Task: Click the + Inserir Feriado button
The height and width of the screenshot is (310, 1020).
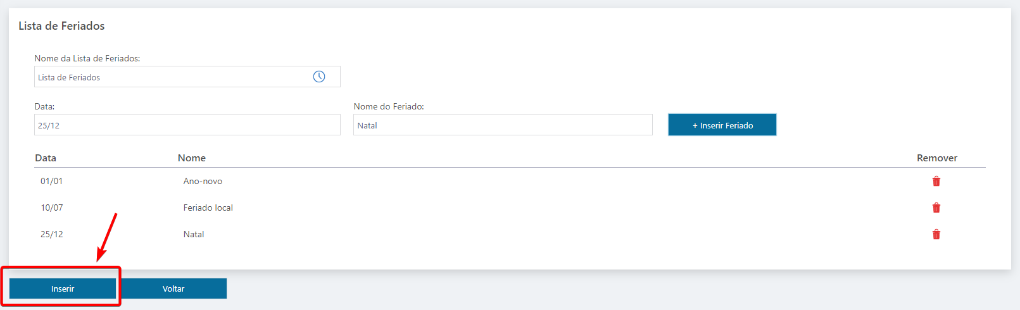Action: 722,125
